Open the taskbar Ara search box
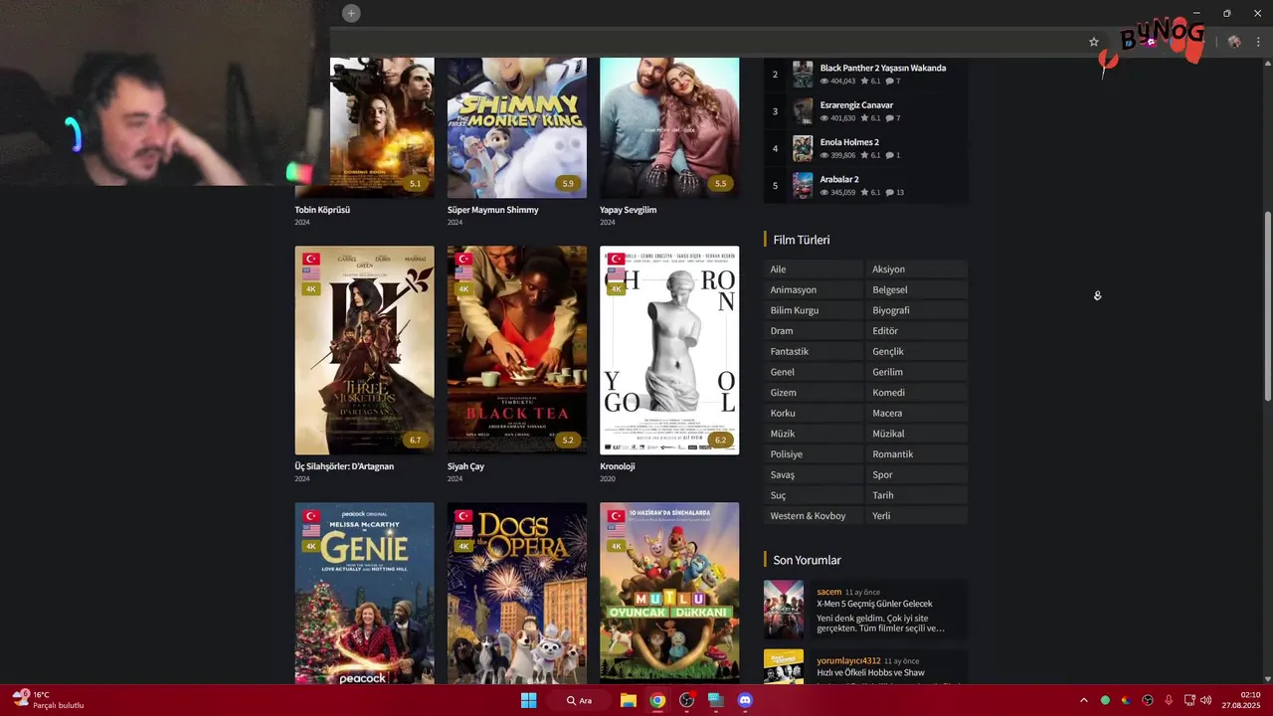Screen dimensions: 1273x716 coord(580,700)
